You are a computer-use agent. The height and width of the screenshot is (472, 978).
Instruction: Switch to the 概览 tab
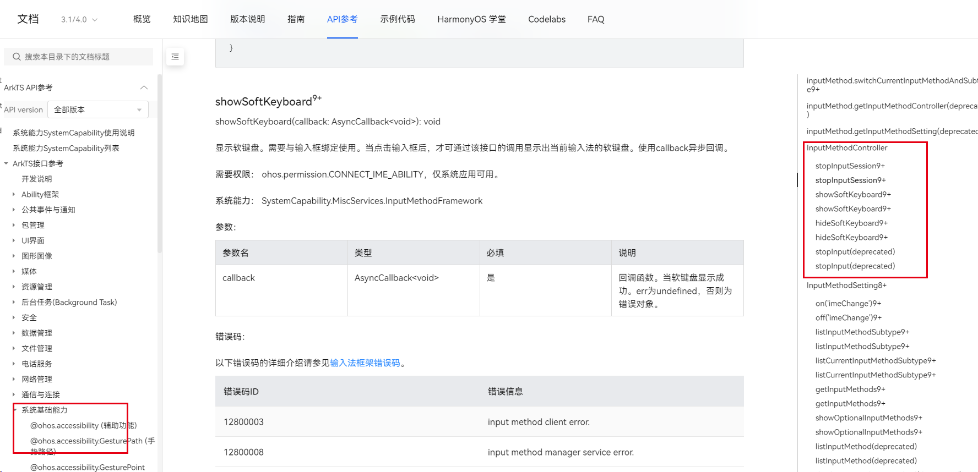tap(142, 19)
